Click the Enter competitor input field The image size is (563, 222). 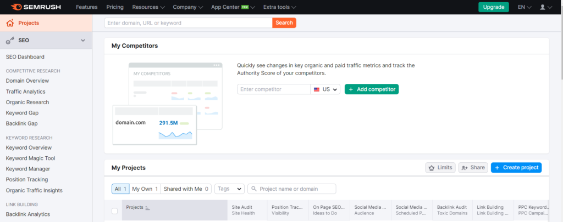coord(274,89)
